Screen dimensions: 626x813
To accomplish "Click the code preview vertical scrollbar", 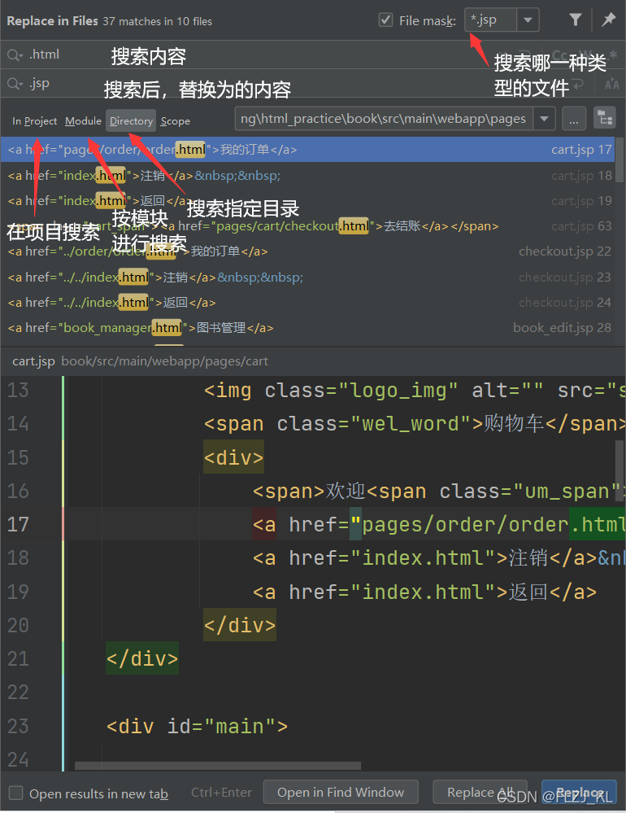I will click(x=619, y=470).
